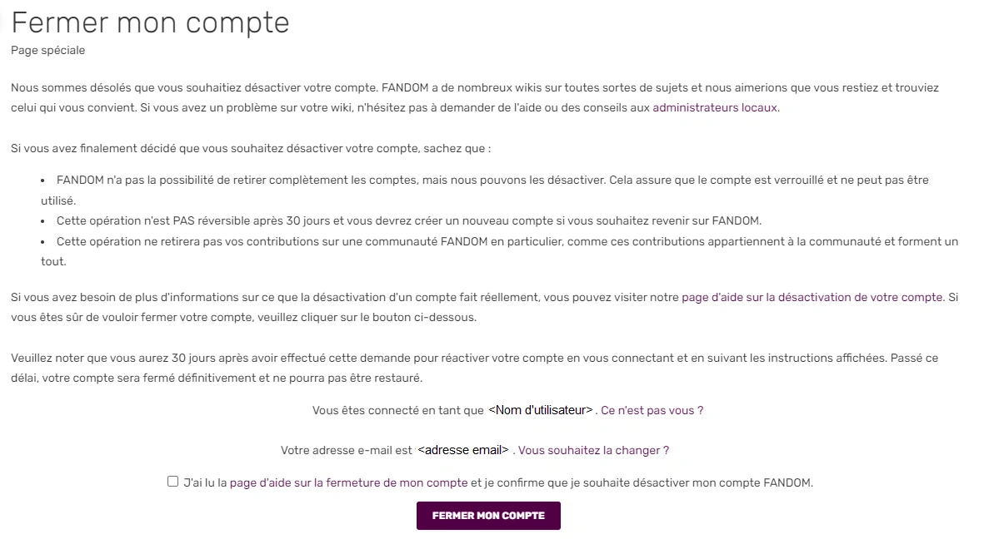Screen dimensions: 994x549
Task: Click the "je confirme que je souhaite désactiver" label
Action: coord(642,482)
